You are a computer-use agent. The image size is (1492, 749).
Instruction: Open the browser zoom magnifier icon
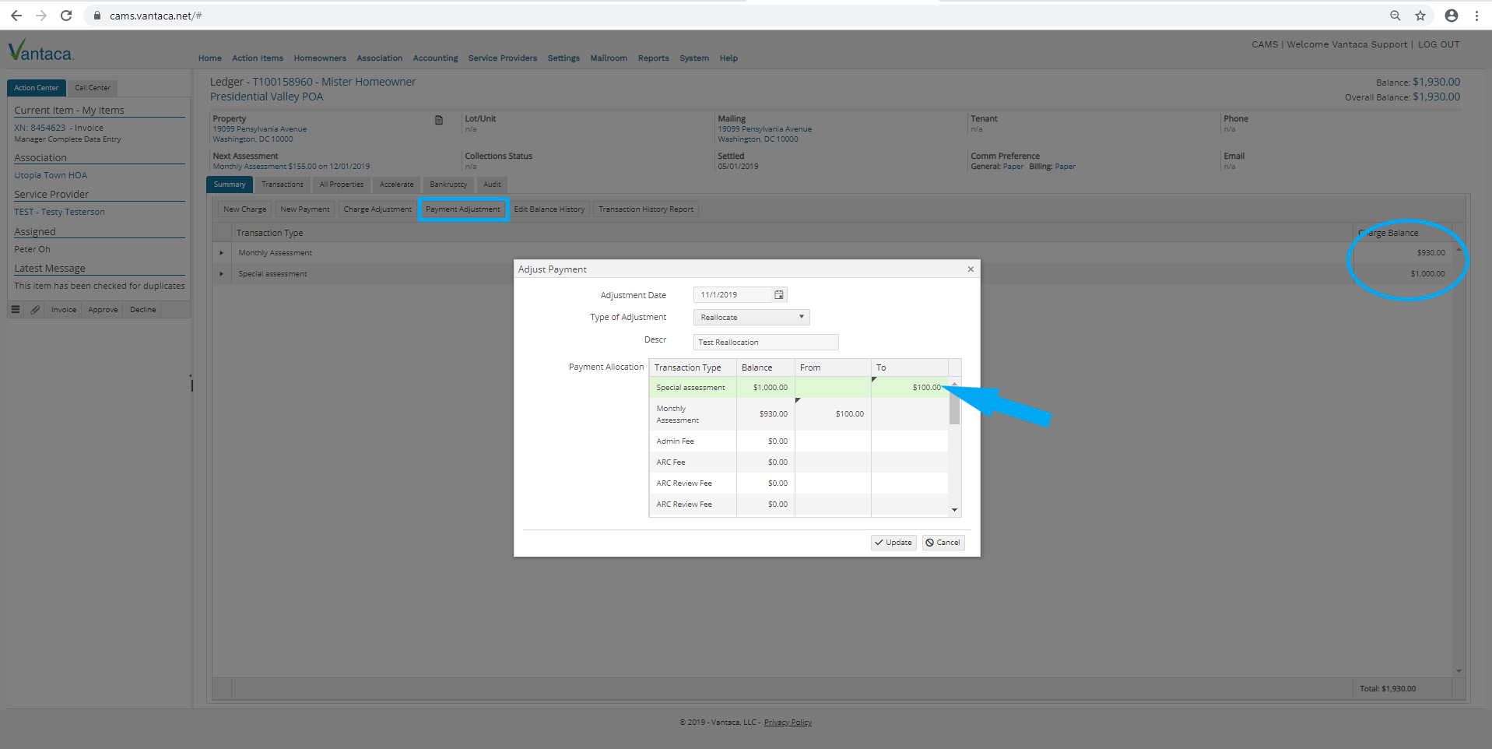(x=1395, y=16)
